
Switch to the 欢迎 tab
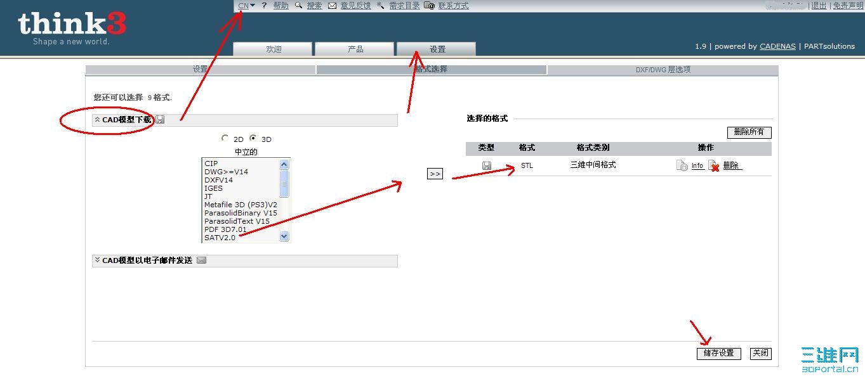273,49
